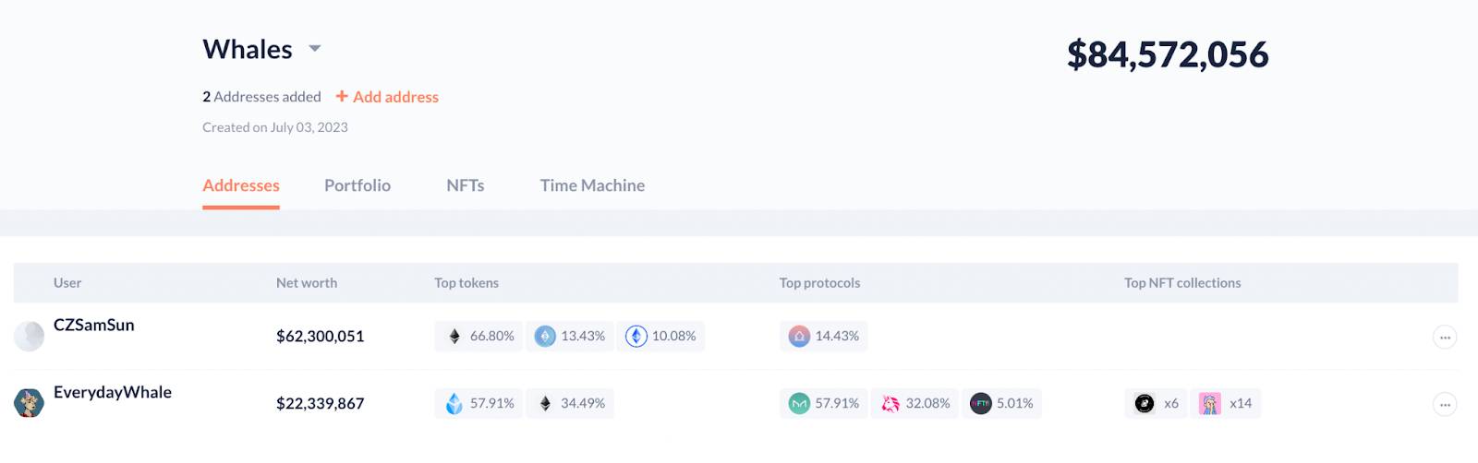Select the Time Machine tab
The width and height of the screenshot is (1478, 463).
tap(592, 185)
